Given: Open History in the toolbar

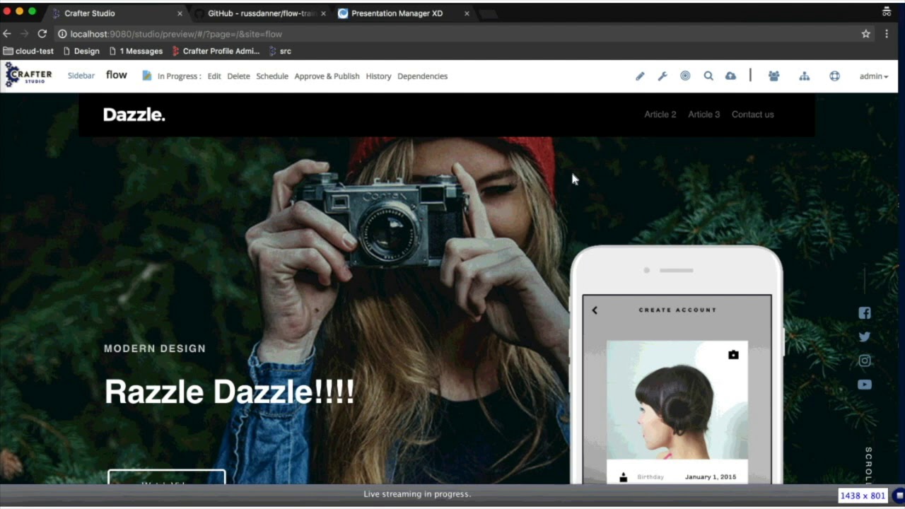Looking at the screenshot, I should pos(378,76).
